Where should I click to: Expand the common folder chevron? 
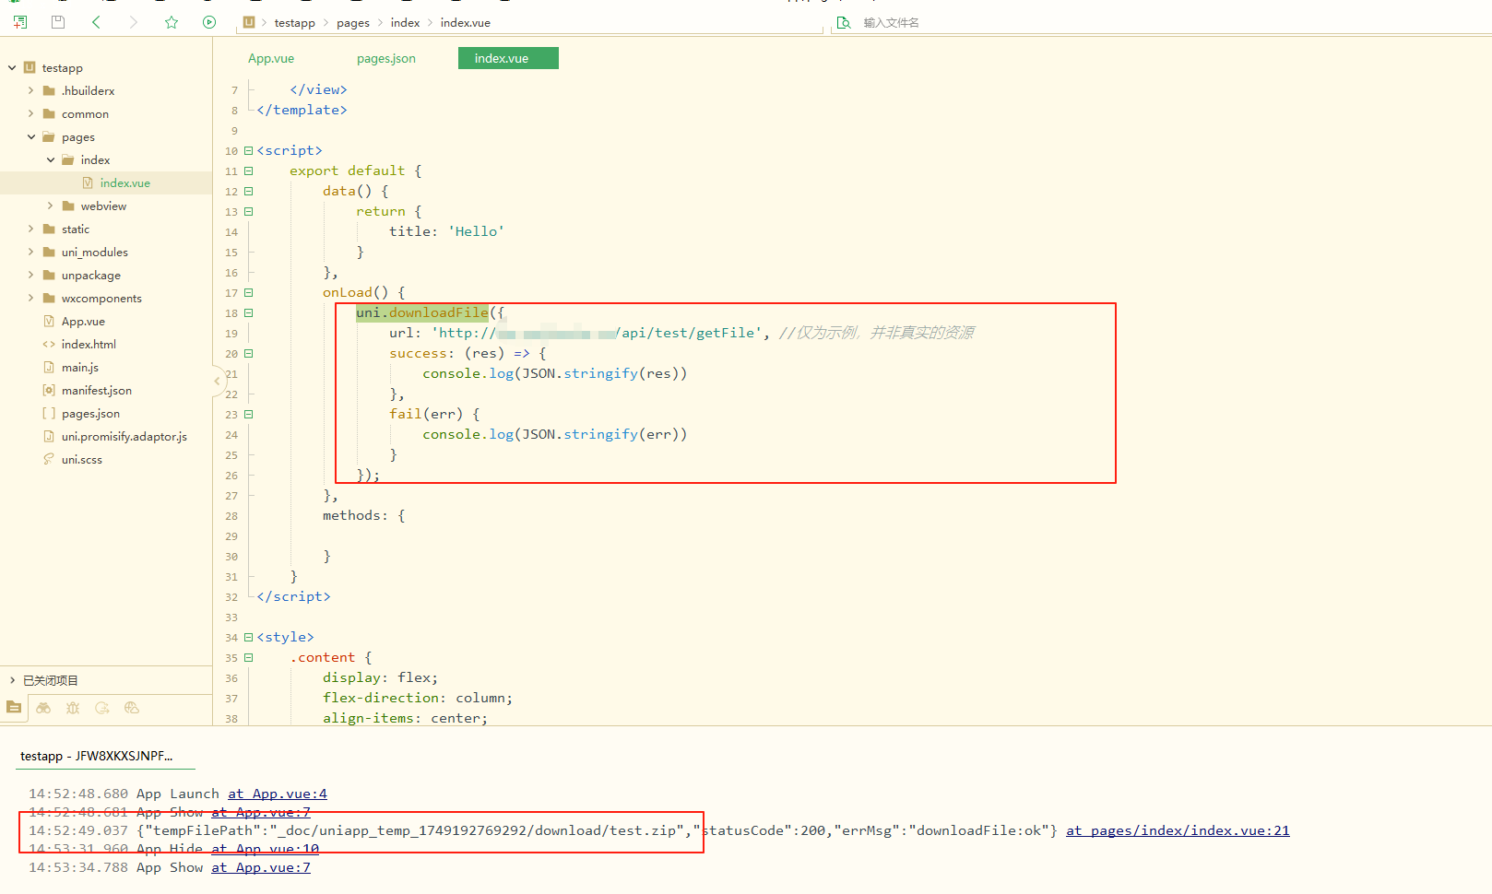[x=30, y=113]
